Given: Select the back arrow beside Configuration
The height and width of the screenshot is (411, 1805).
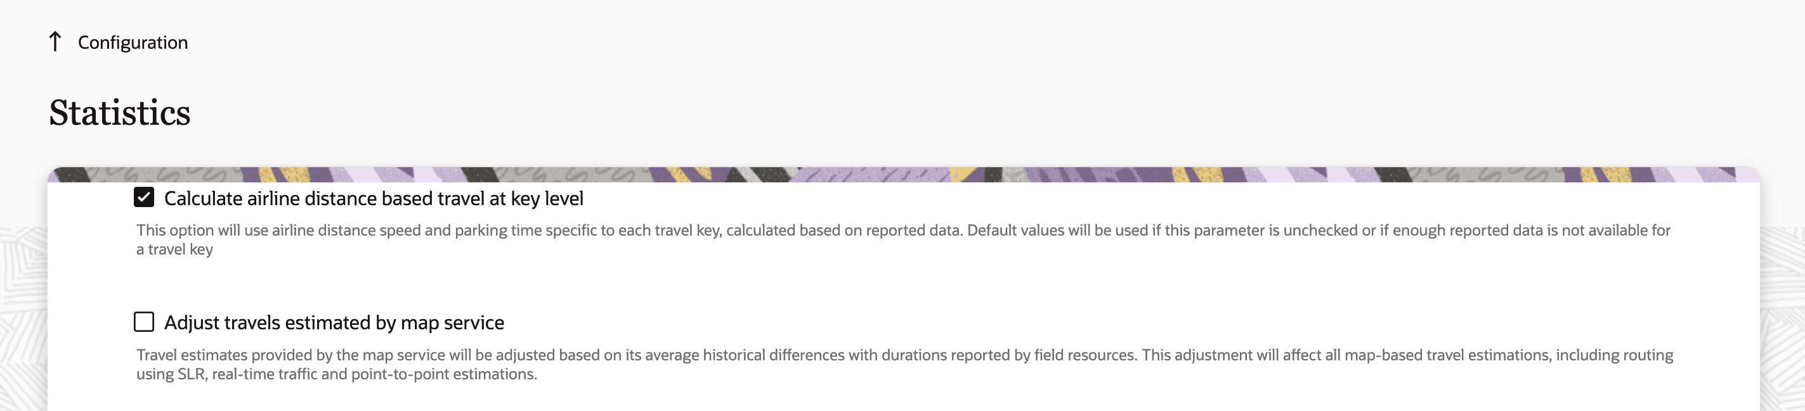Looking at the screenshot, I should point(55,41).
